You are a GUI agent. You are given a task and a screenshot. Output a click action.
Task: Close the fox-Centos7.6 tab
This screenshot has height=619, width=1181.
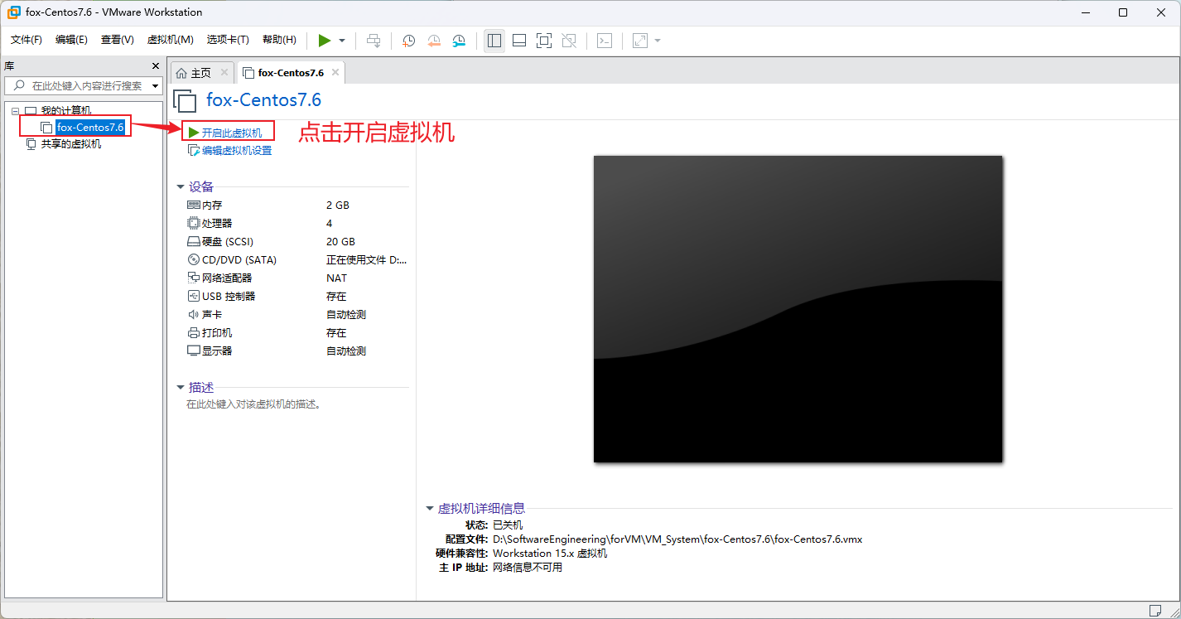[335, 73]
